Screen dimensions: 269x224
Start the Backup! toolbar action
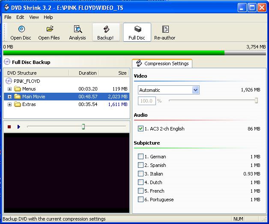[106, 33]
